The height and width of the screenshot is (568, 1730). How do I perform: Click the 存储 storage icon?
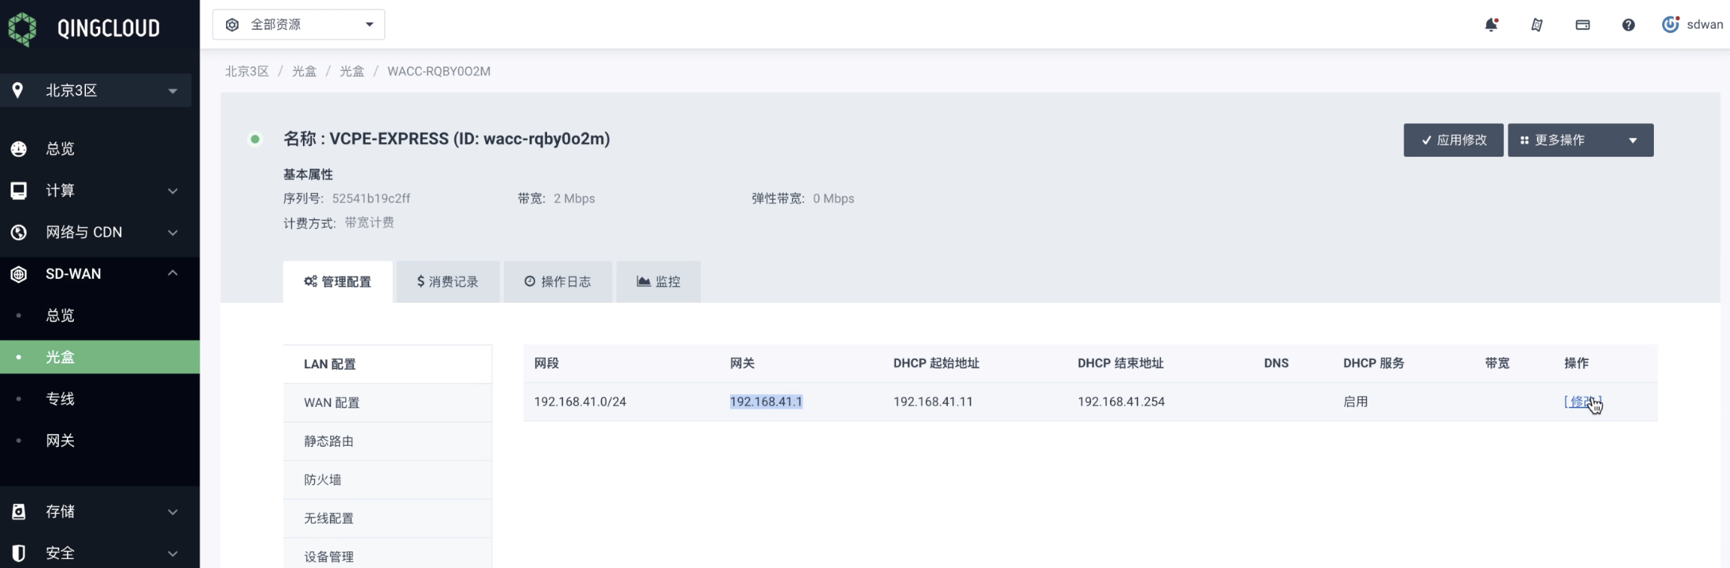(x=19, y=512)
